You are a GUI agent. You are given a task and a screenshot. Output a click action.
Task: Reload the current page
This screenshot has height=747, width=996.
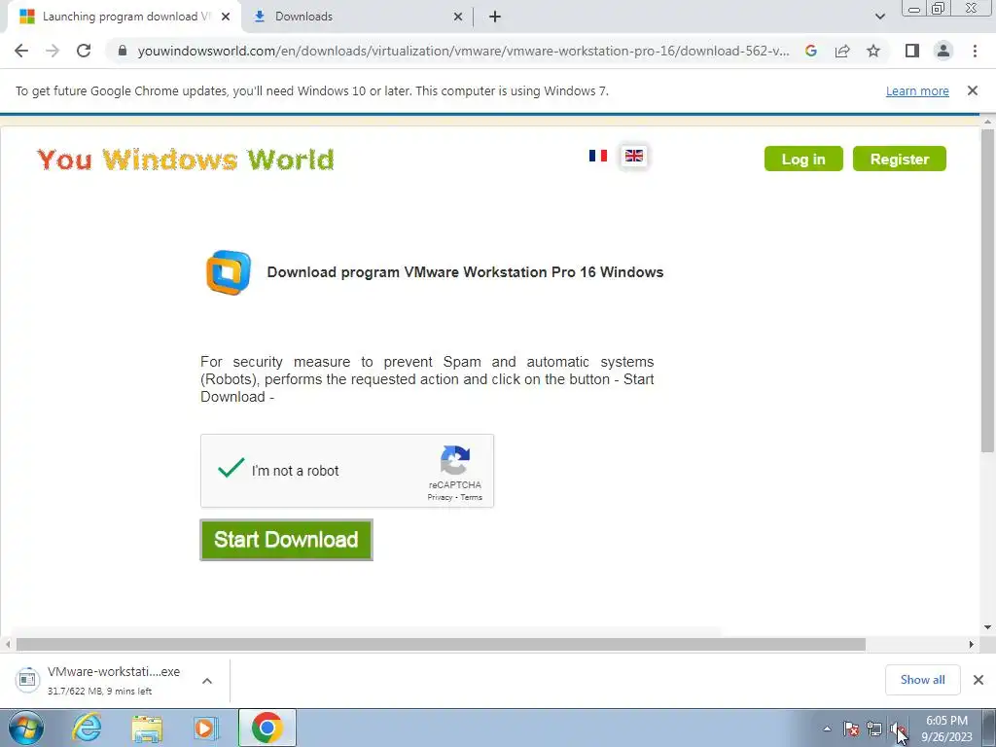(84, 51)
